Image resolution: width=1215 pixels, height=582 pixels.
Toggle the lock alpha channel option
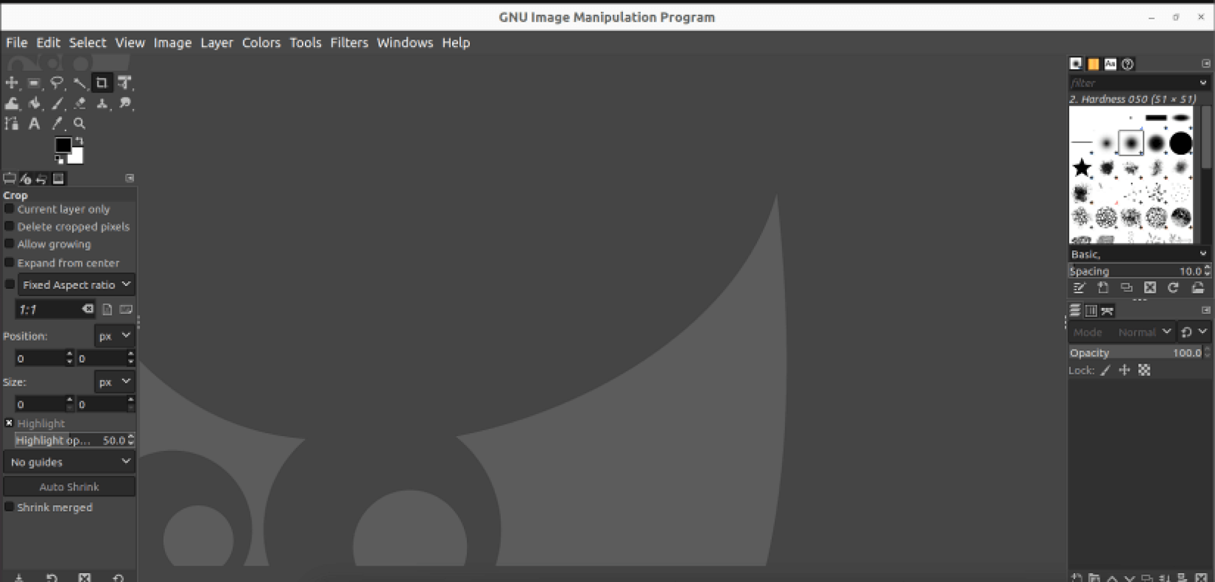tap(1144, 370)
